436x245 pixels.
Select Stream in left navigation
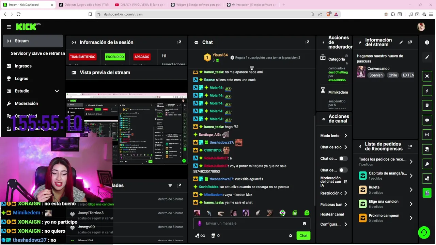(33, 41)
